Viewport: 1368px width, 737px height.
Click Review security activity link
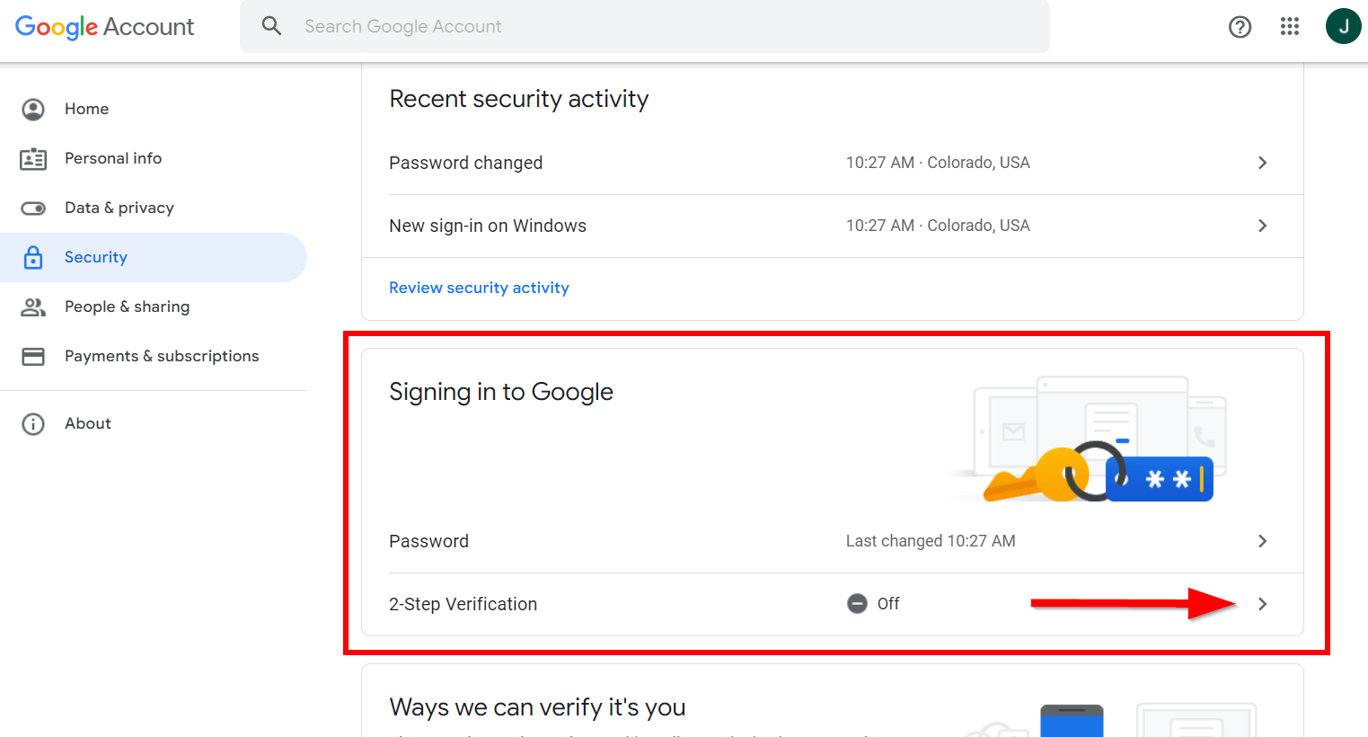(x=479, y=288)
